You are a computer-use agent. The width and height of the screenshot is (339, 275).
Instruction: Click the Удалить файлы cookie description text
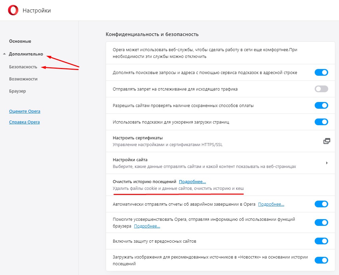click(x=178, y=188)
